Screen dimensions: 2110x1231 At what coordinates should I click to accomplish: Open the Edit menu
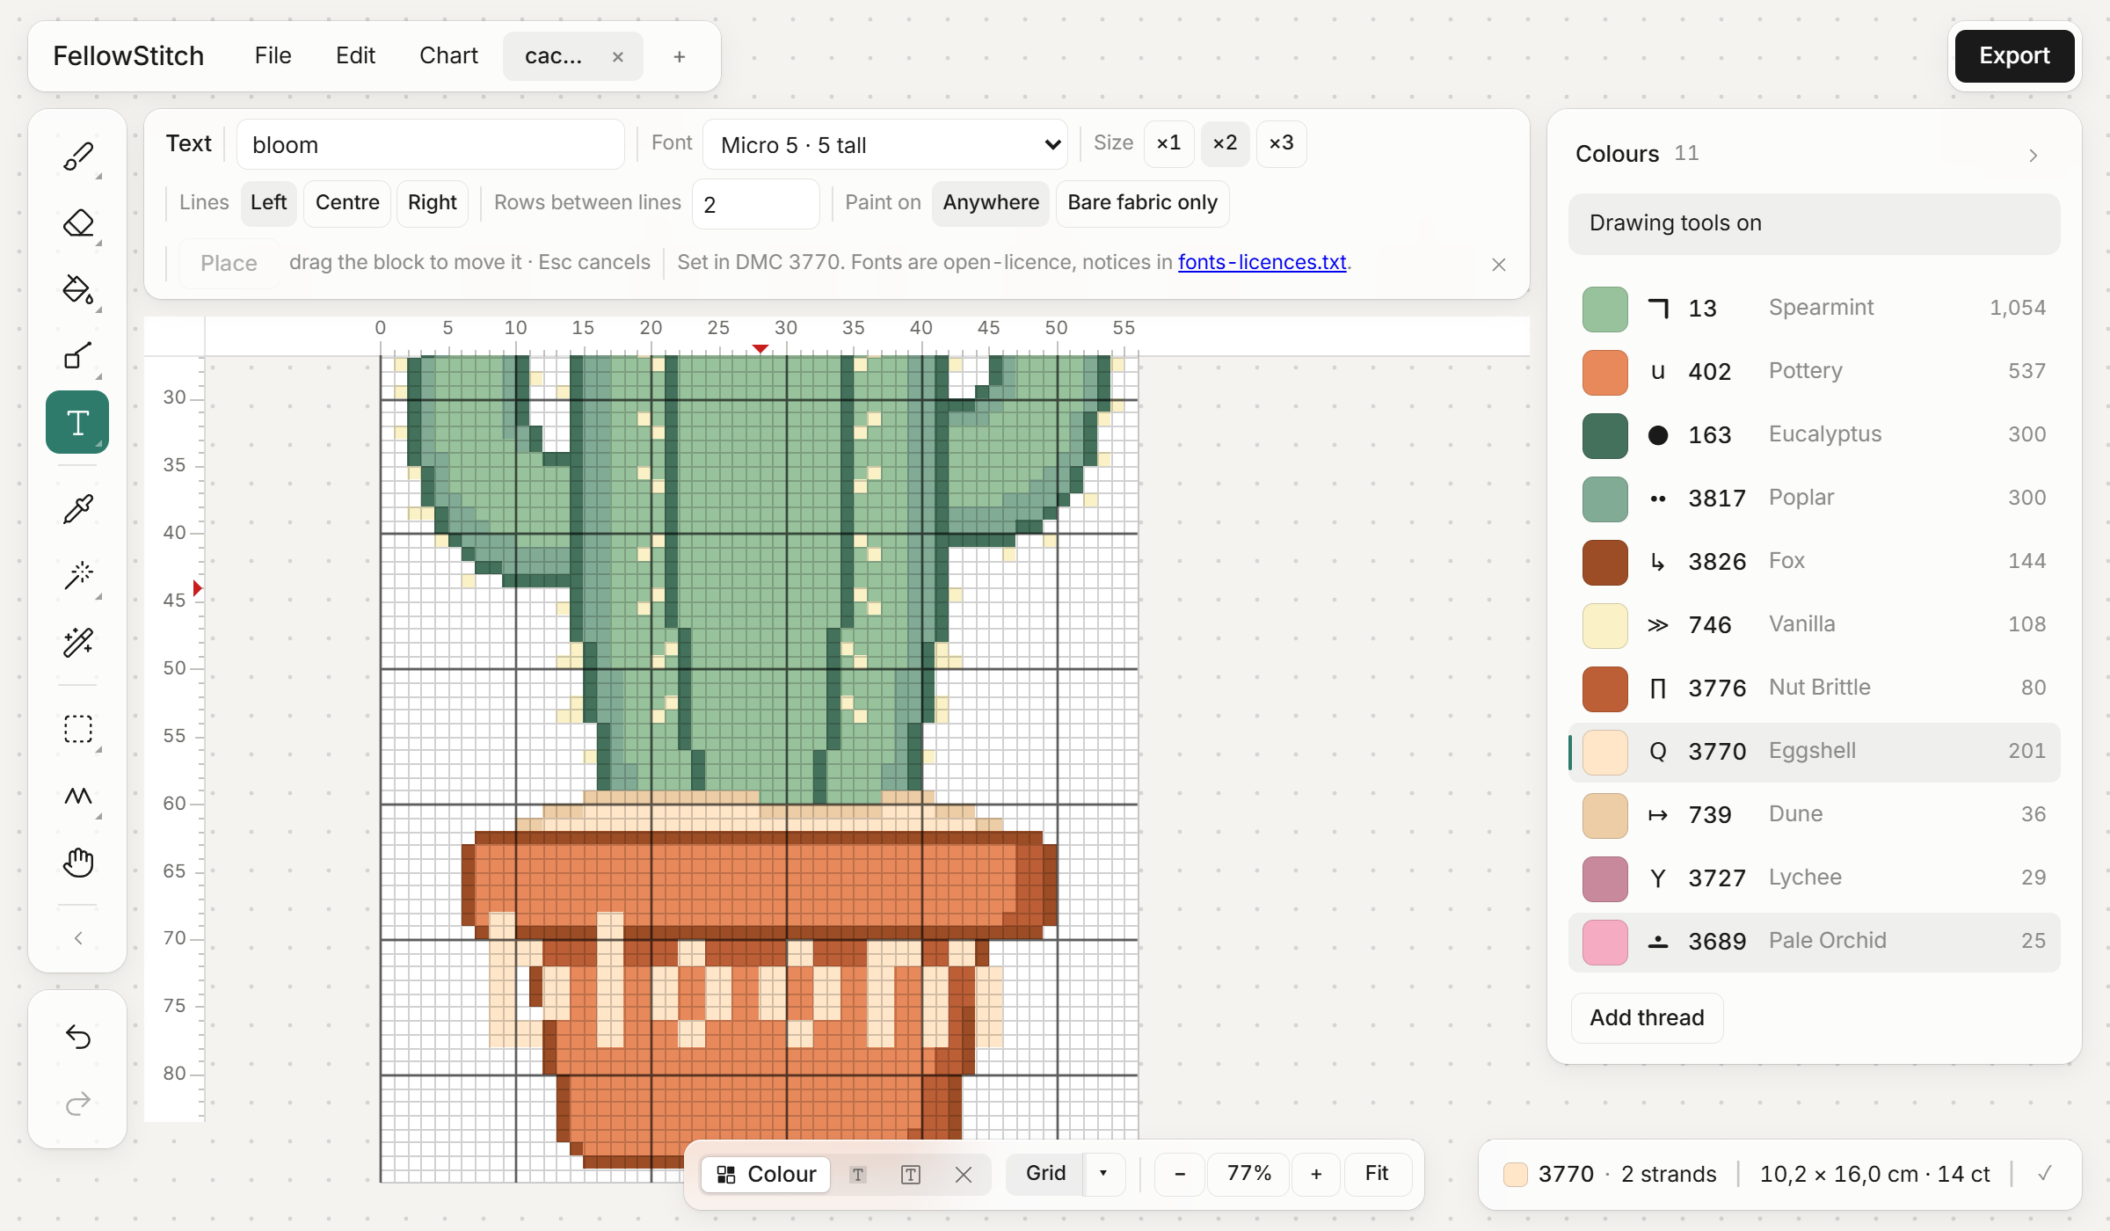pos(355,56)
